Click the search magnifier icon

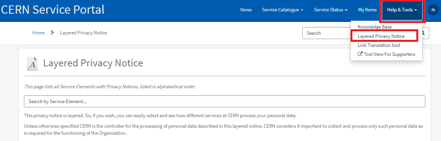pyautogui.click(x=423, y=33)
